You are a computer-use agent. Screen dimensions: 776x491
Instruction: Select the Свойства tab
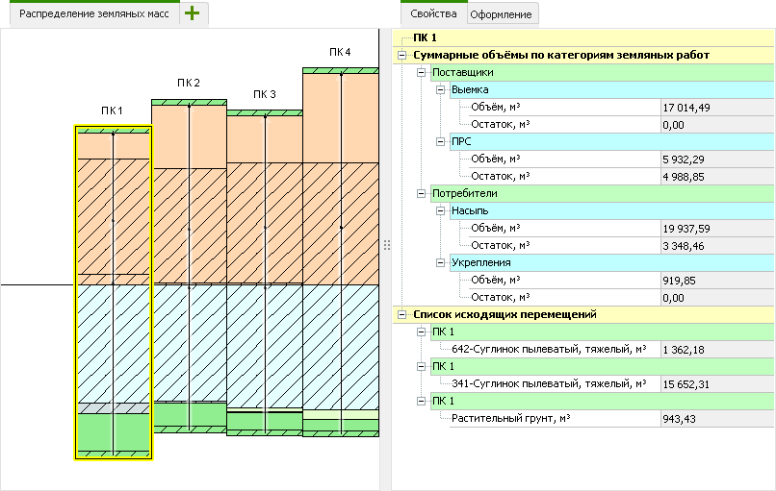432,14
